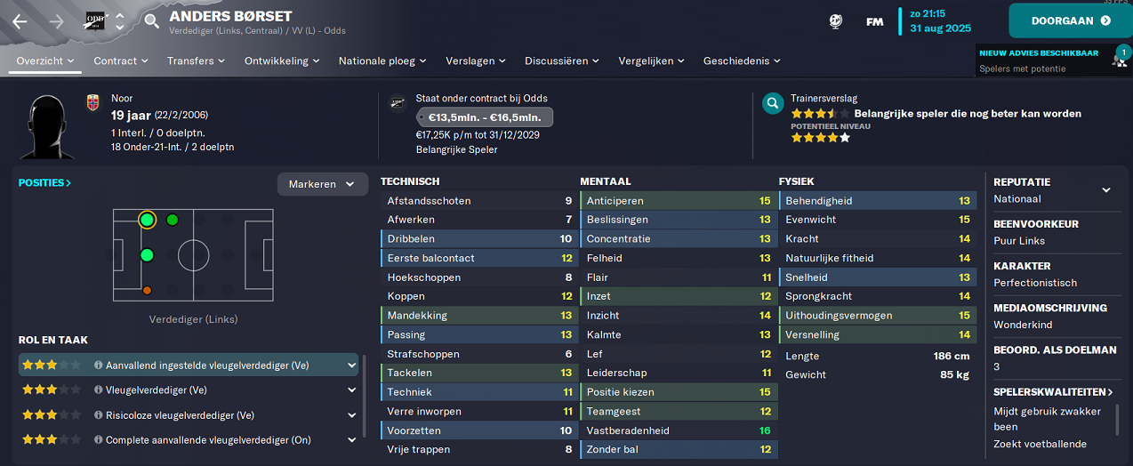Screen dimensions: 1133x466
Task: Select the orange wing-back position dot
Action: click(147, 290)
